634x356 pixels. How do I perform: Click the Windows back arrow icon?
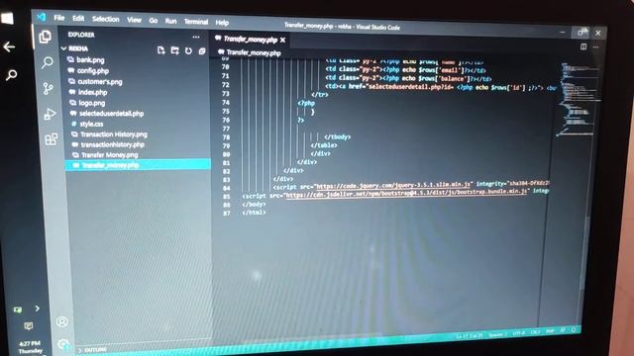9,47
